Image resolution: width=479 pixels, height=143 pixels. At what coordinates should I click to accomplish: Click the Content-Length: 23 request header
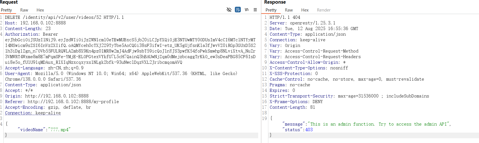(28, 29)
